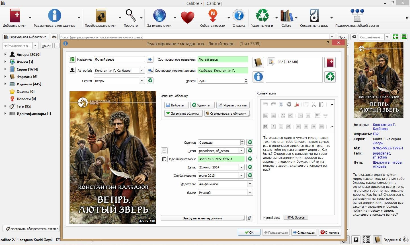The image size is (410, 245).
Task: Open Виртуальная Библиотека menu button
Action: coord(26,37)
